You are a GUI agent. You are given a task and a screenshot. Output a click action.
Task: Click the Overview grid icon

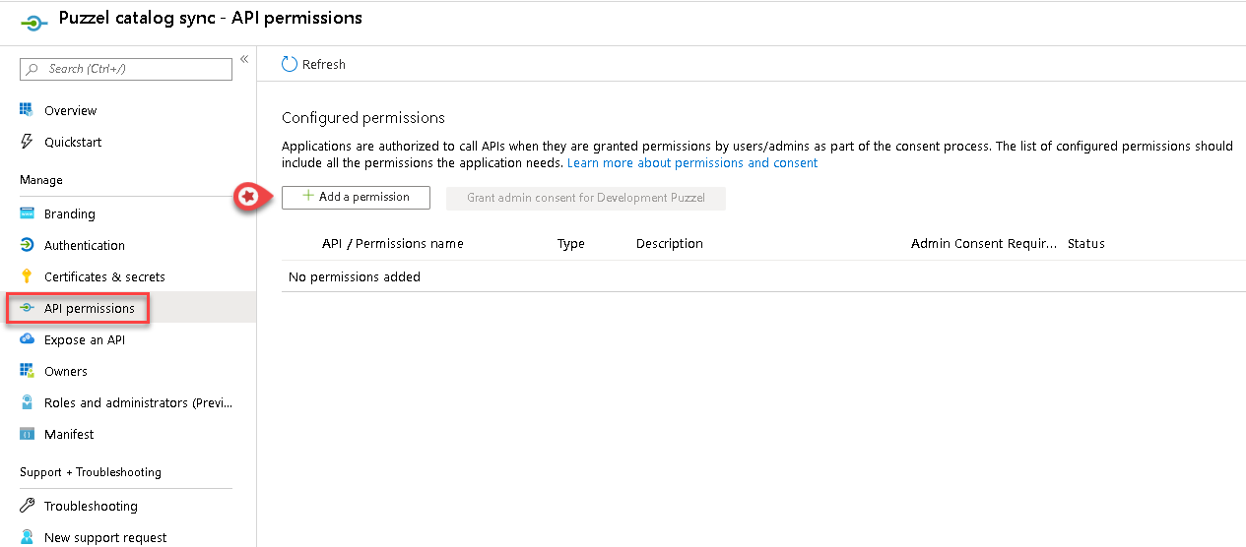27,110
